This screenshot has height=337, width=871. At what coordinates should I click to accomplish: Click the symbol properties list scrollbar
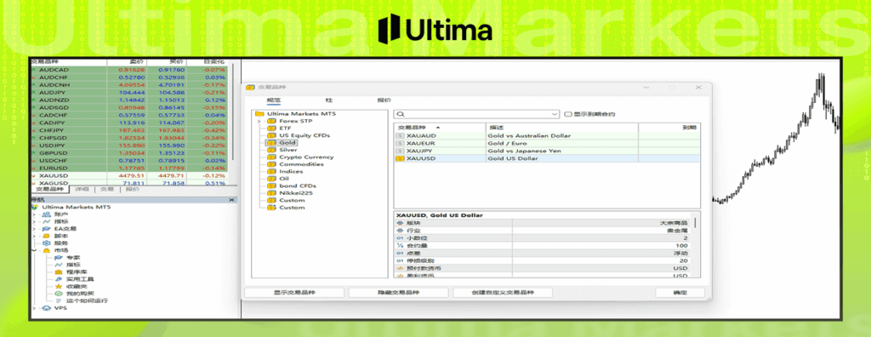click(694, 222)
